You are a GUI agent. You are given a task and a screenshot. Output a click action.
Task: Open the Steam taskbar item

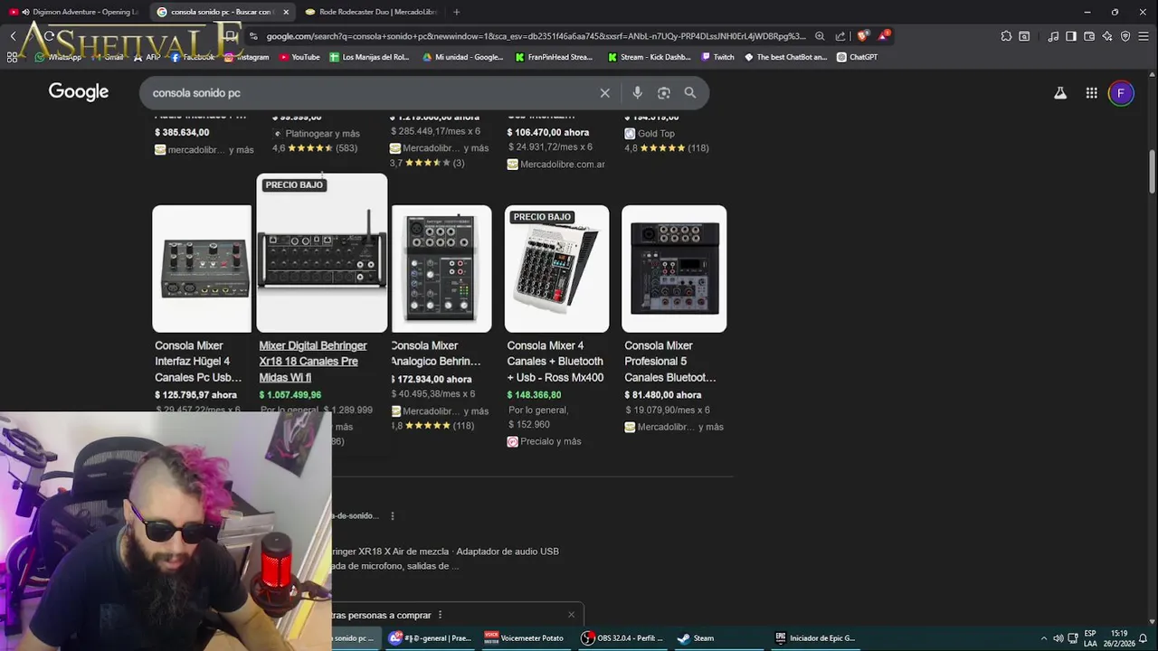click(697, 637)
